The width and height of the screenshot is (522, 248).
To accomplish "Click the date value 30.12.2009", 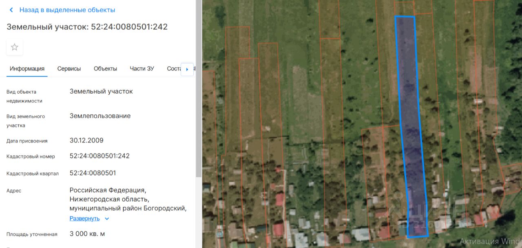I will [86, 140].
